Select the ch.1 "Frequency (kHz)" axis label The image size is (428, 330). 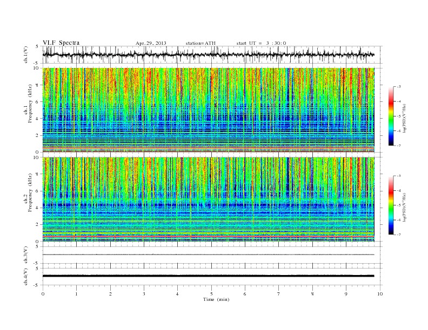pos(30,104)
